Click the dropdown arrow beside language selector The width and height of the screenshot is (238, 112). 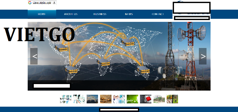click(54, 3)
